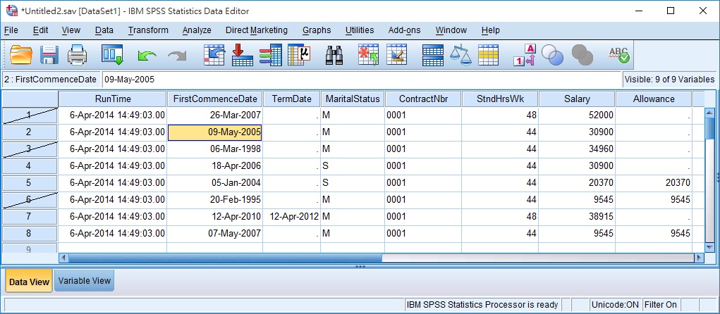Click the MaritalStatus column header
Screen dimensions: 720x314
tap(353, 99)
